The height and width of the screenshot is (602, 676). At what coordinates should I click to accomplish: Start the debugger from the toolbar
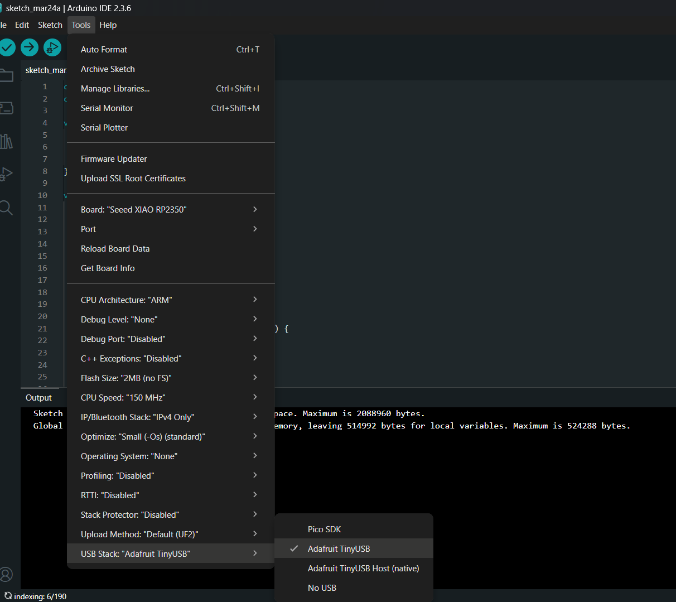[x=52, y=47]
